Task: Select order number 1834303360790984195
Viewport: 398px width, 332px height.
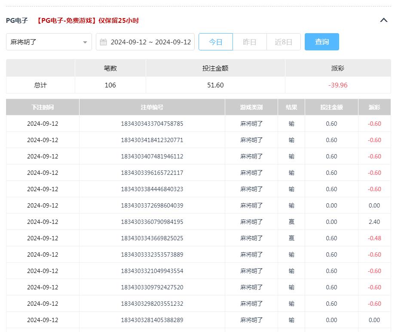Action: pos(152,222)
